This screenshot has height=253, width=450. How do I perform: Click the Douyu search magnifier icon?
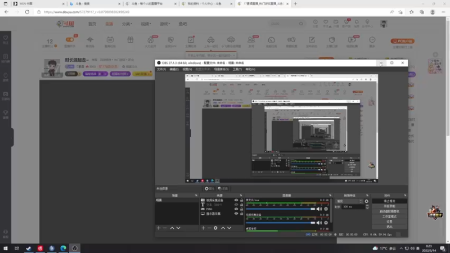tap(301, 24)
